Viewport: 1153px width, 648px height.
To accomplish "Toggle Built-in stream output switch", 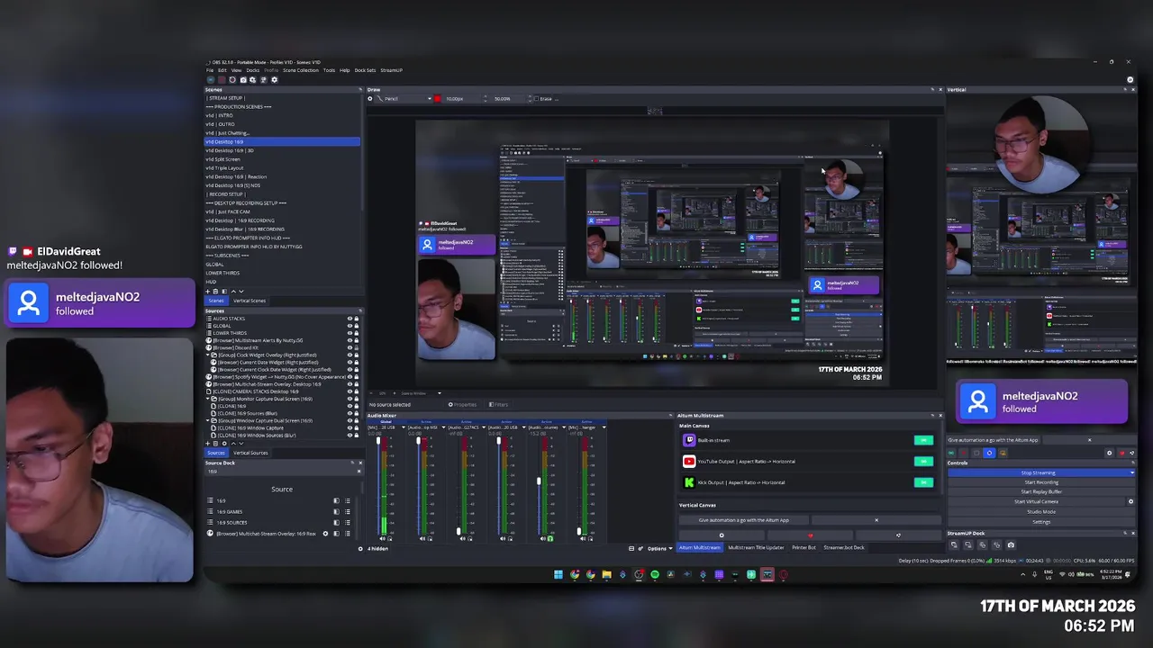I will 923,440.
